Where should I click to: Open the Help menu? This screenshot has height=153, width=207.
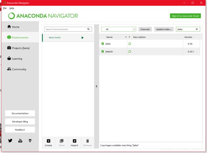point(11,8)
